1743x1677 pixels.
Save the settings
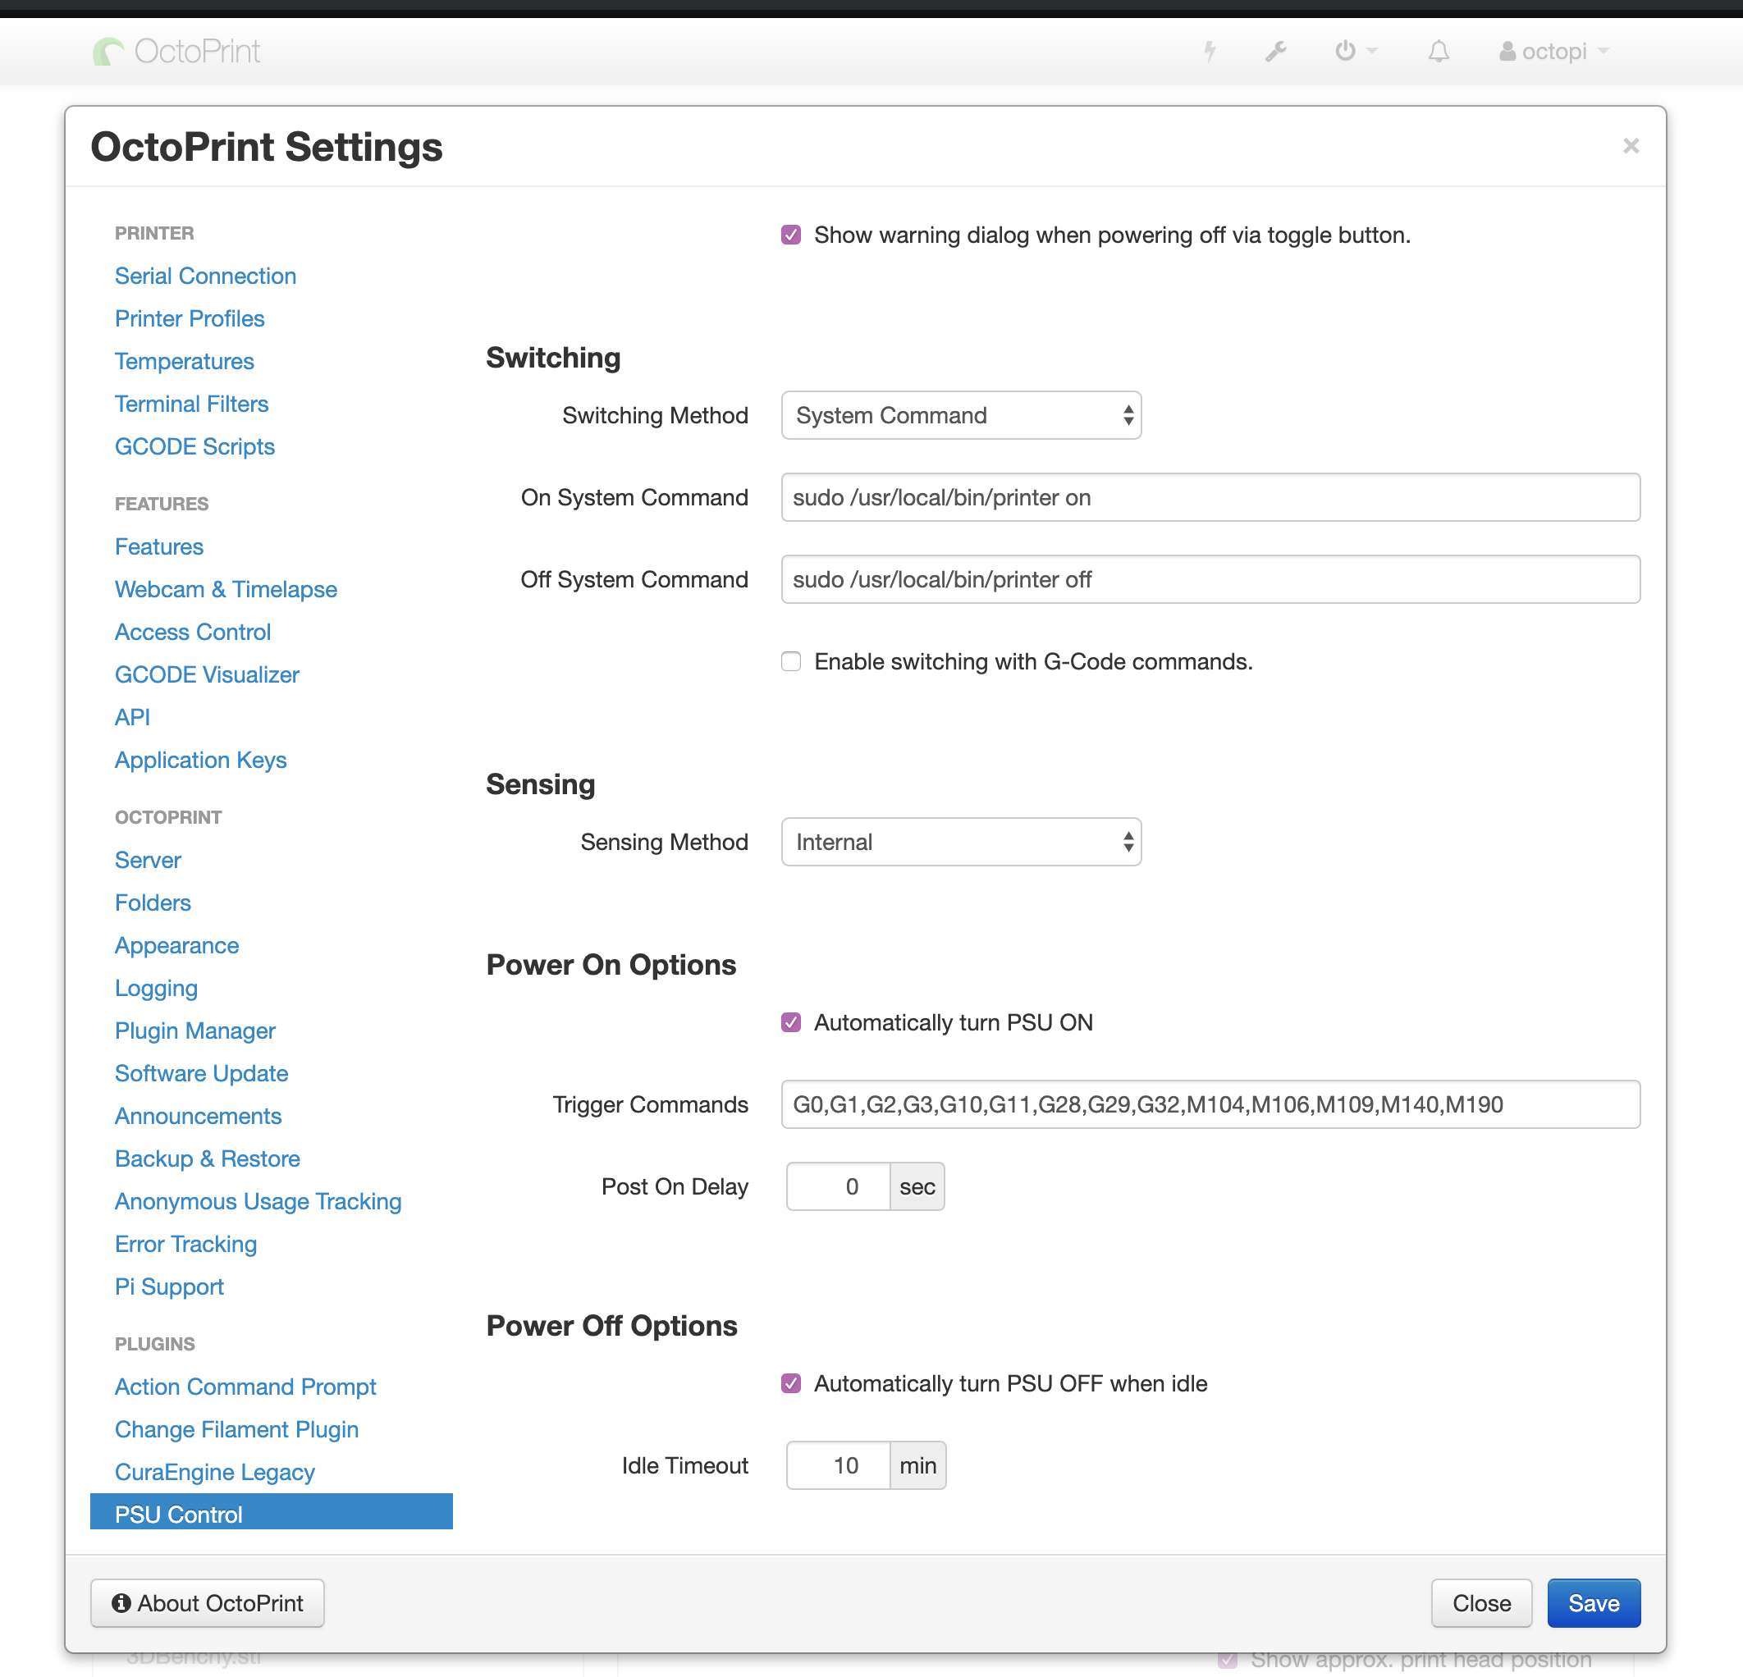[x=1594, y=1603]
